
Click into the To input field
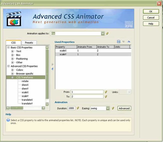(x=87, y=97)
